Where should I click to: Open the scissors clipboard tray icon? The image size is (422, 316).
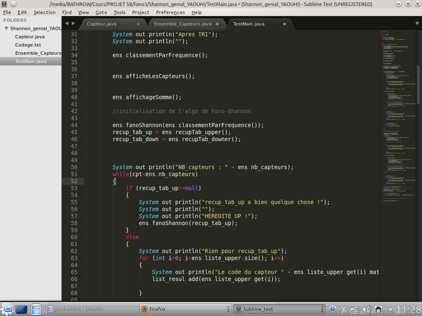[x=344, y=309]
